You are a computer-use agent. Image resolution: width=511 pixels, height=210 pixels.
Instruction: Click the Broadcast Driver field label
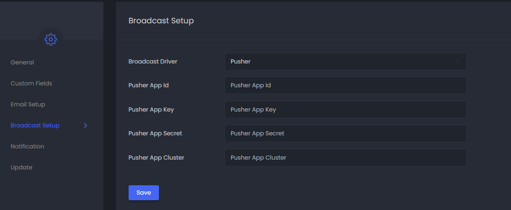(x=153, y=62)
